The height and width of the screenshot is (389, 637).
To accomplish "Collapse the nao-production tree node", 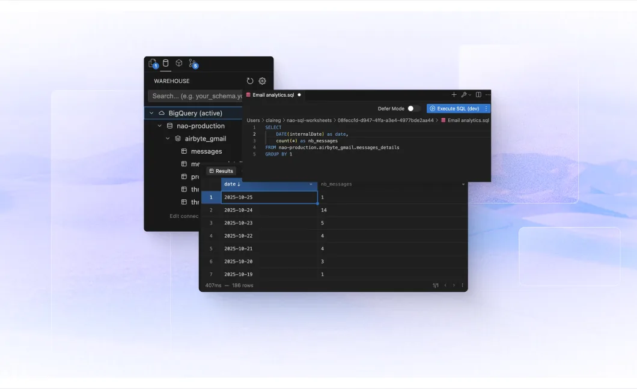I will (x=160, y=125).
